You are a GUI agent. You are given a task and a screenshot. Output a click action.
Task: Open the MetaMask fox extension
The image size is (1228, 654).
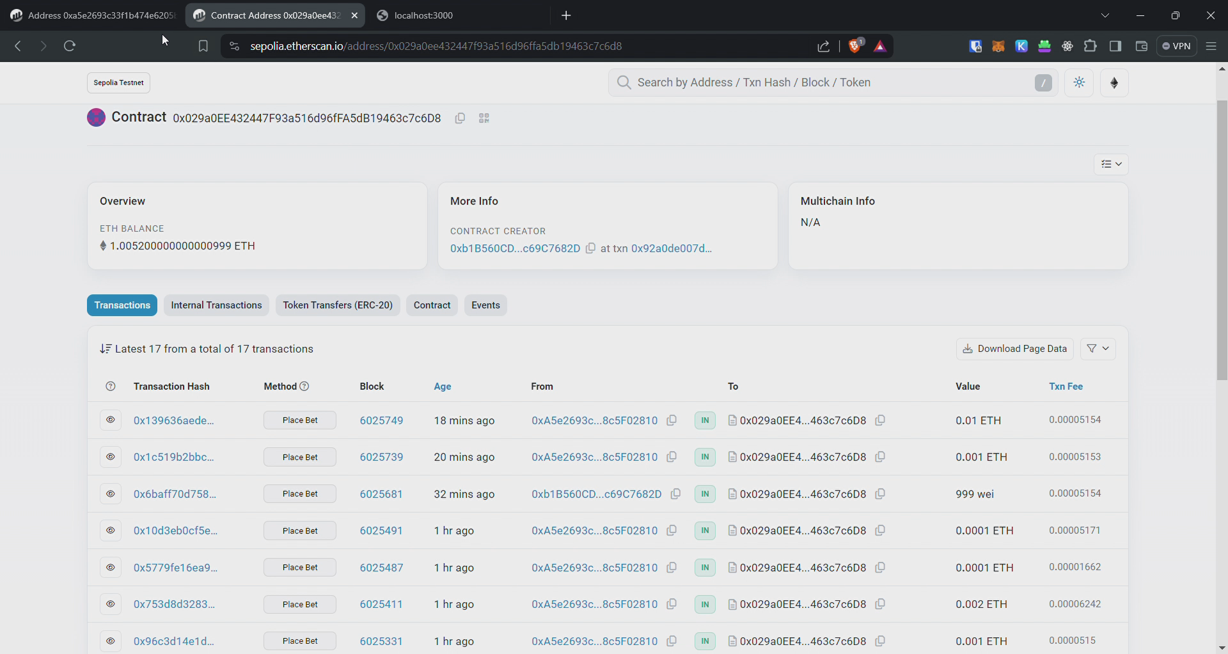coord(998,46)
